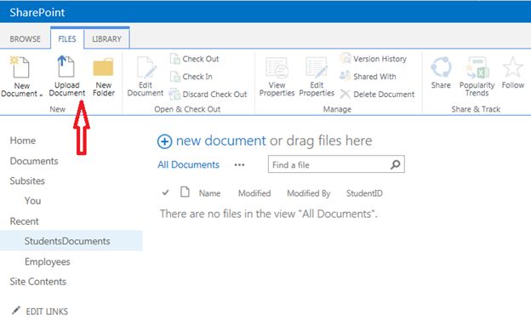Sort by the Name column header
Image resolution: width=531 pixels, height=321 pixels.
point(209,193)
